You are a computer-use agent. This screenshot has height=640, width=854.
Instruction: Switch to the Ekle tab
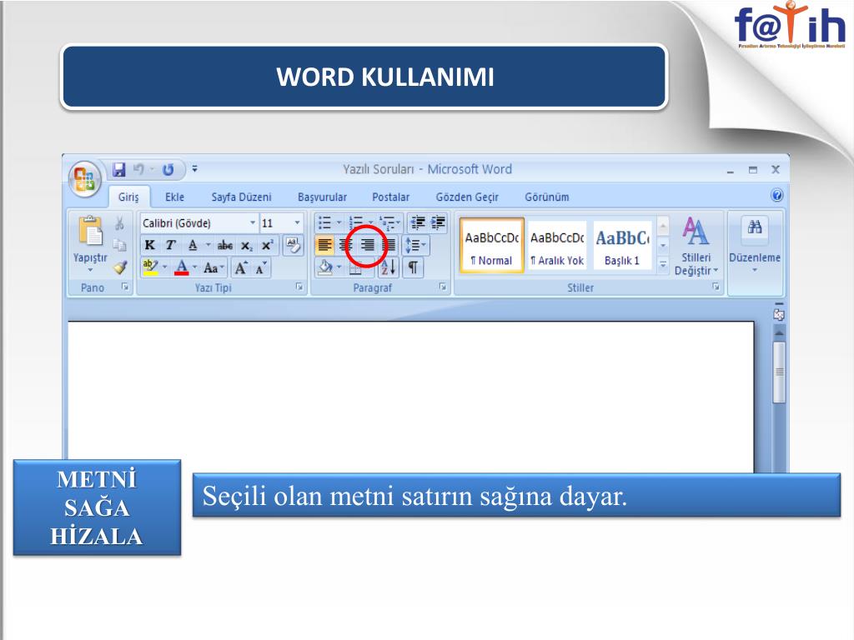174,197
